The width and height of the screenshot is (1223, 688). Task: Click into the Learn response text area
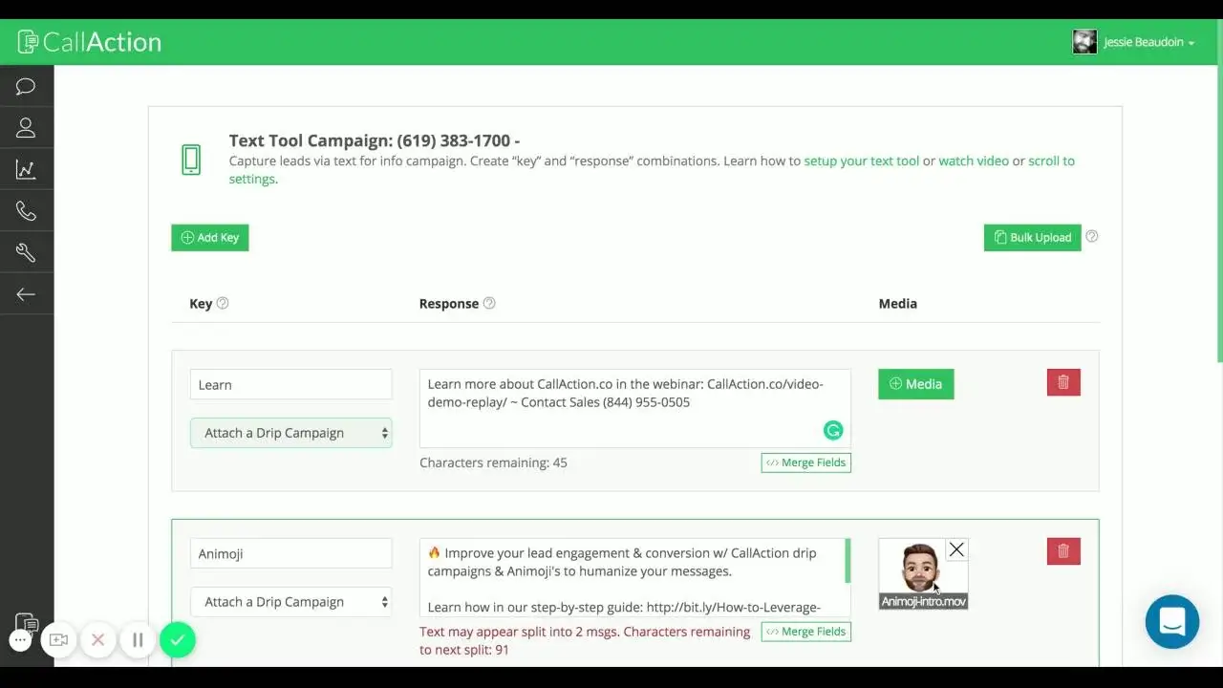(635, 408)
